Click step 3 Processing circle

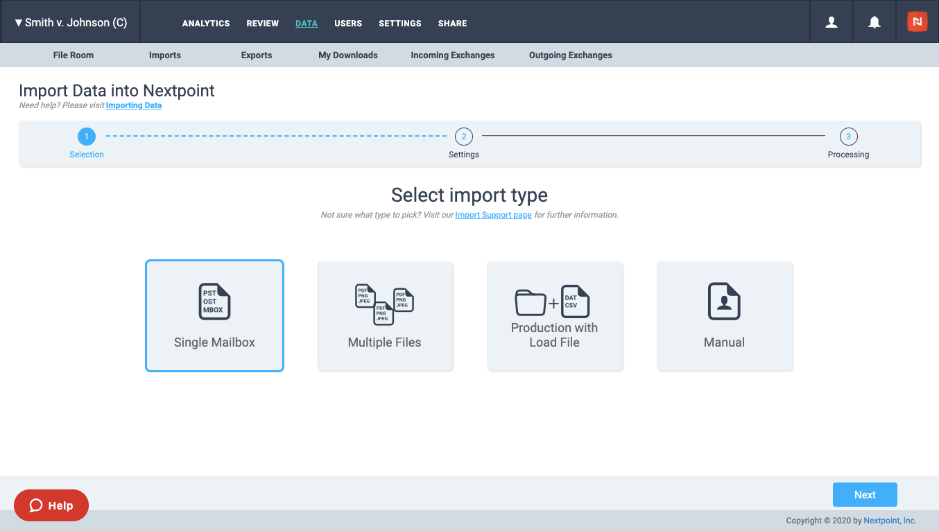point(848,137)
